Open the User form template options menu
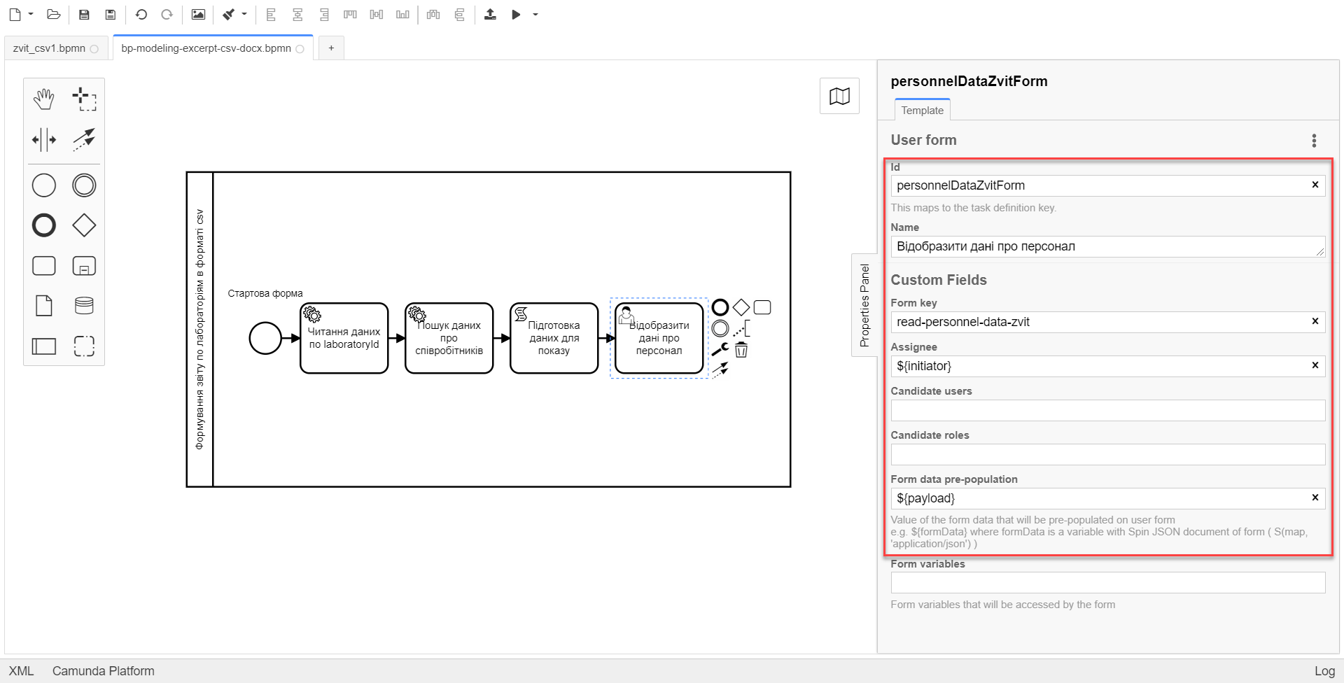 1314,141
